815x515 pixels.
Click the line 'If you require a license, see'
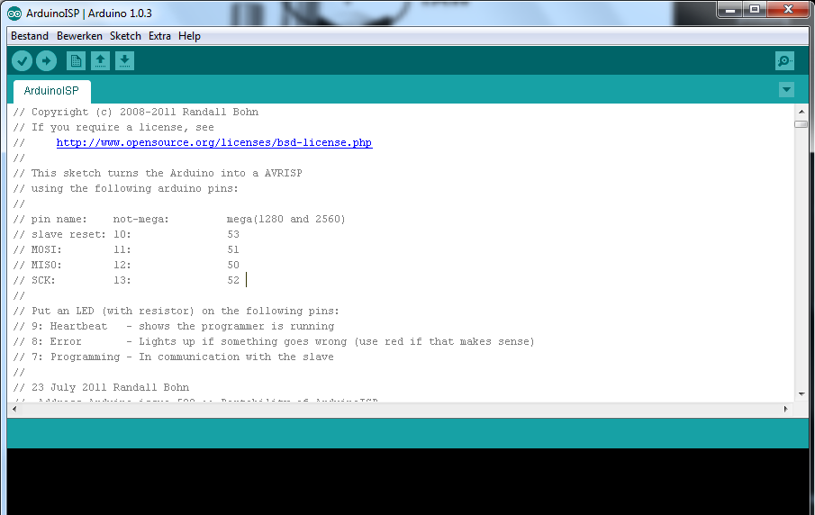point(122,127)
